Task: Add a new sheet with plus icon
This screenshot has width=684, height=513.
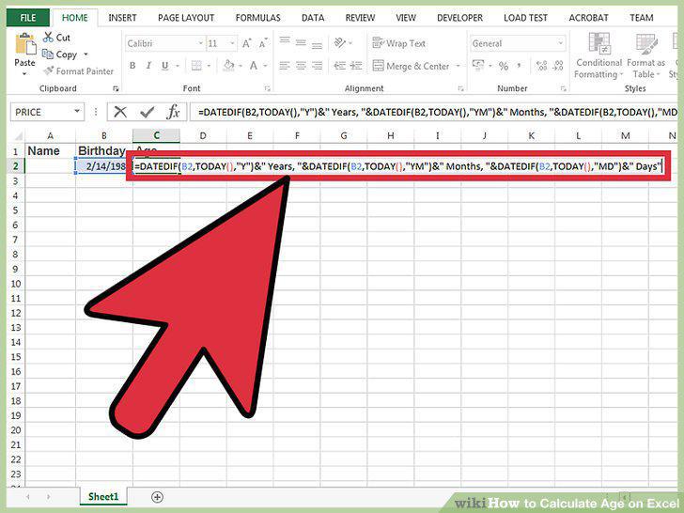Action: tap(157, 497)
